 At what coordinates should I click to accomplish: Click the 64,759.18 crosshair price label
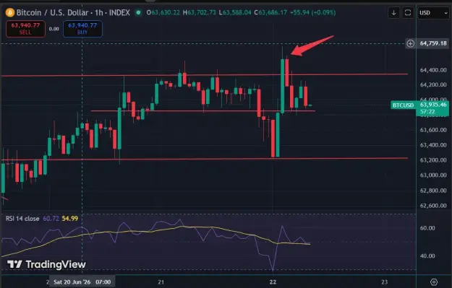pyautogui.click(x=433, y=43)
